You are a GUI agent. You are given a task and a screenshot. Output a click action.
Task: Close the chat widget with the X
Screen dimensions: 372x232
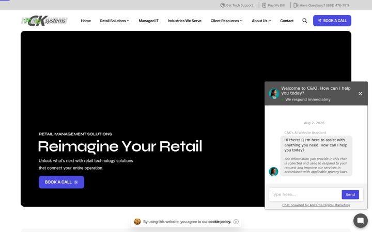[360, 93]
